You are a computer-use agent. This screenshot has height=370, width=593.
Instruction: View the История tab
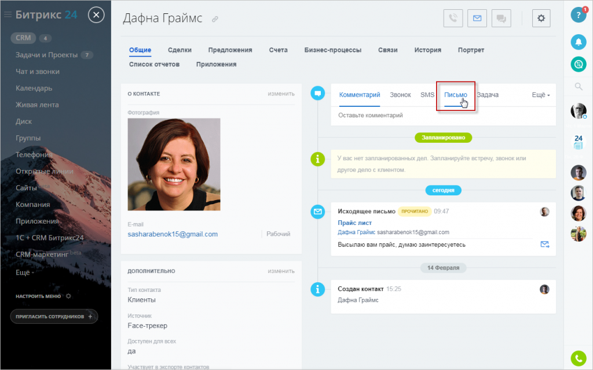tap(428, 50)
